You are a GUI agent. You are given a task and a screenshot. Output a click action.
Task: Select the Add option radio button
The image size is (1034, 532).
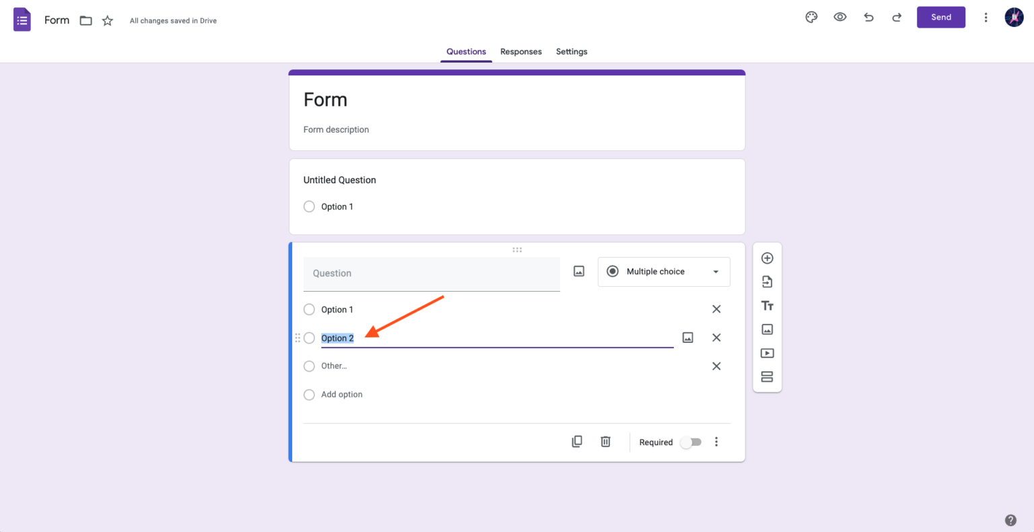309,395
